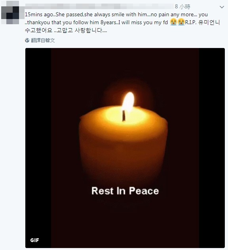
Task: Click the candle wick below the flame
Action: pyautogui.click(x=123, y=116)
